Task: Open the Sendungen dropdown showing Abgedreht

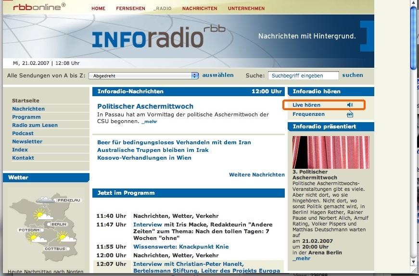Action: (x=144, y=75)
